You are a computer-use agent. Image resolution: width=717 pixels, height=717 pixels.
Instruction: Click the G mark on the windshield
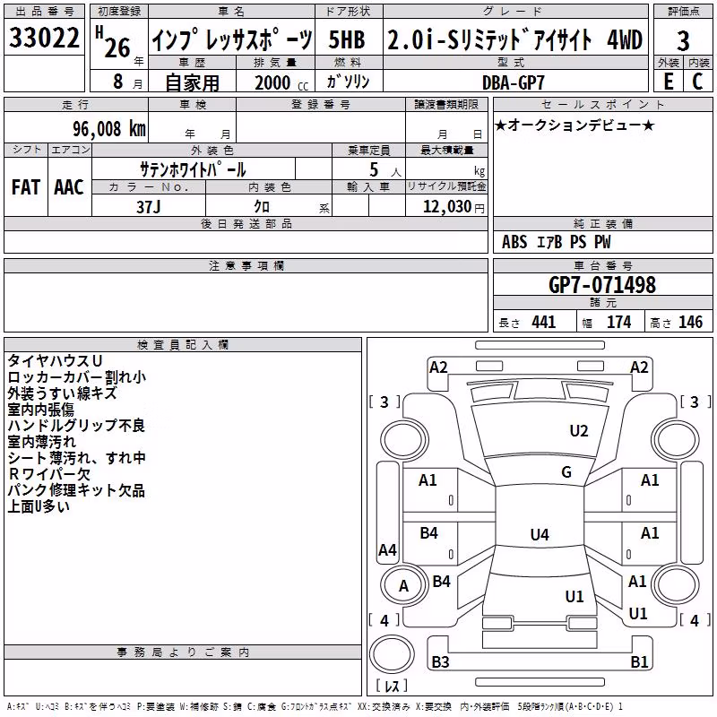click(x=566, y=472)
